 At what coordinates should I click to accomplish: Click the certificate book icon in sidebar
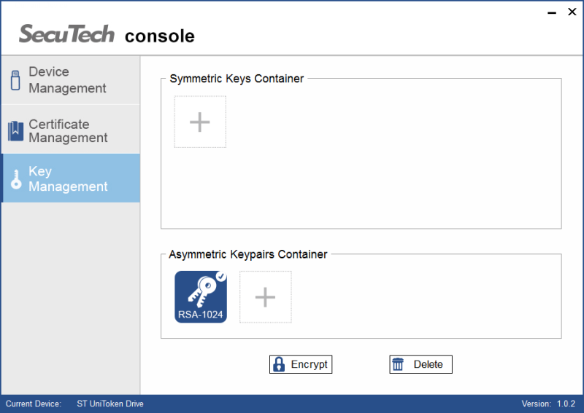[15, 131]
